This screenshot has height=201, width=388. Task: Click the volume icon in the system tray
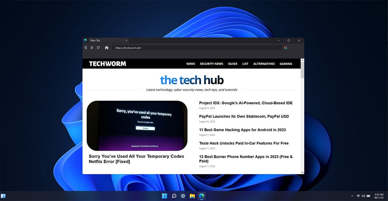363,196
